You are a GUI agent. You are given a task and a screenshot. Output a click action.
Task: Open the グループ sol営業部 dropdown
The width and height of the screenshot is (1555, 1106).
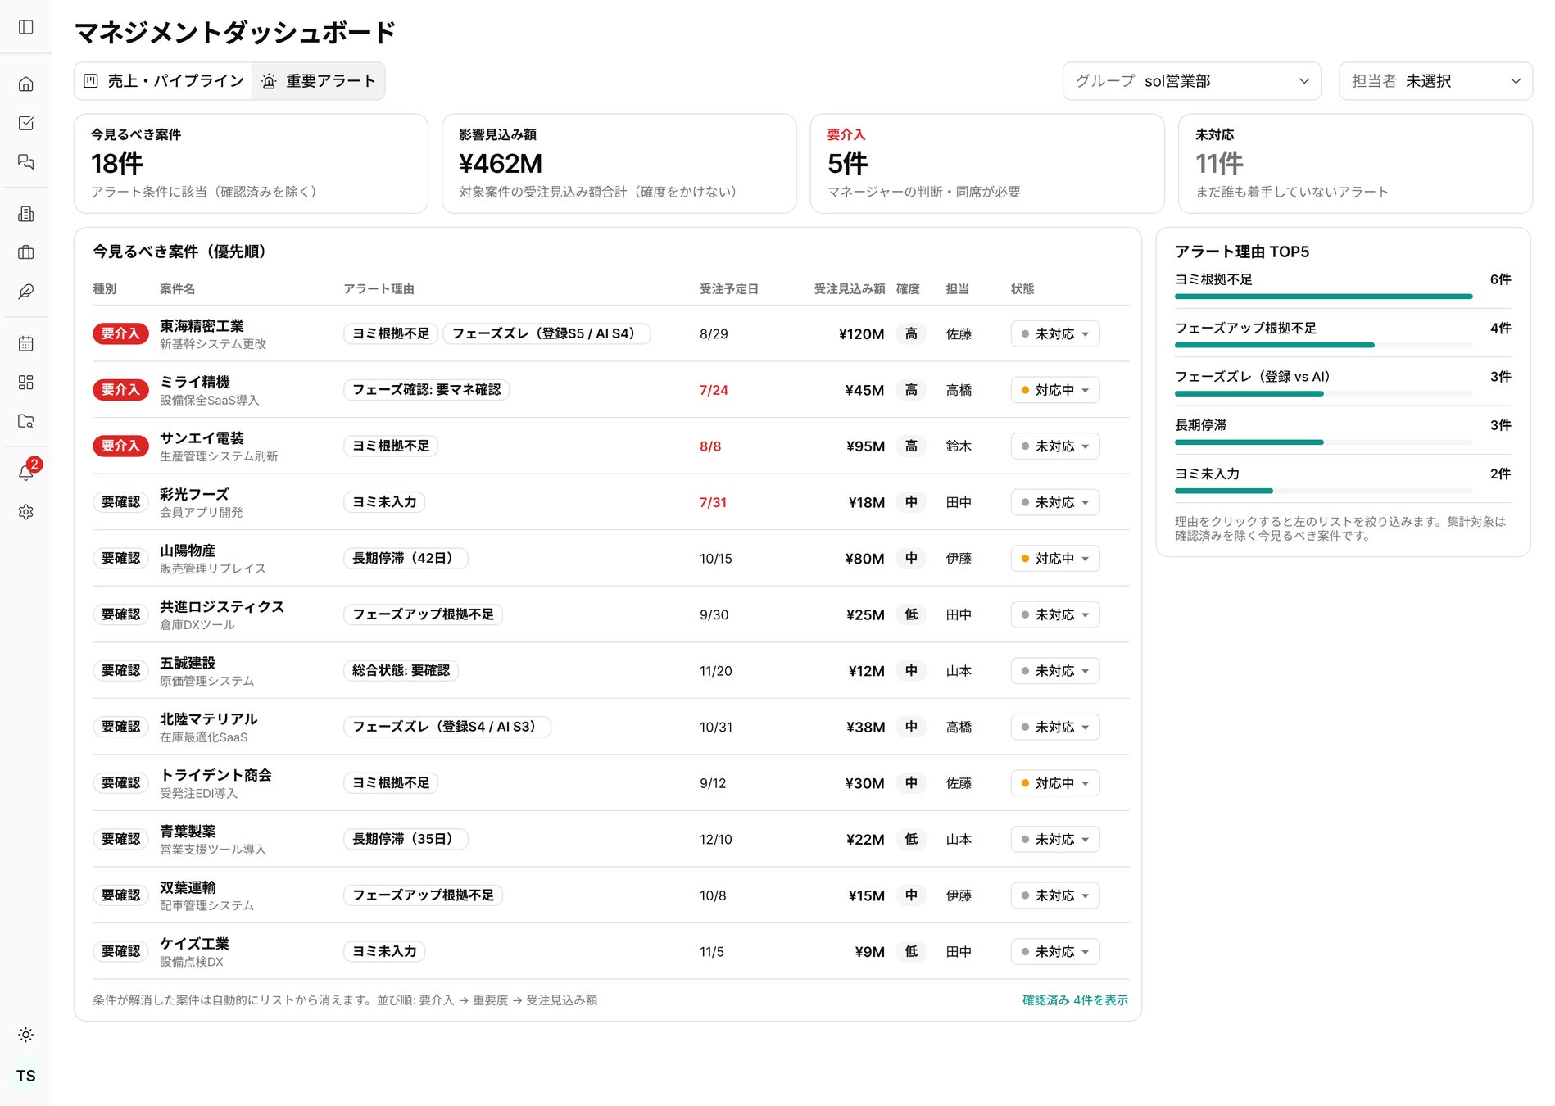[x=1191, y=81]
